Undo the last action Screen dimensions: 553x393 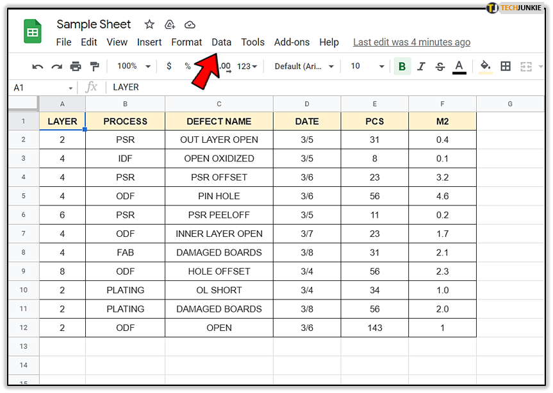(37, 66)
